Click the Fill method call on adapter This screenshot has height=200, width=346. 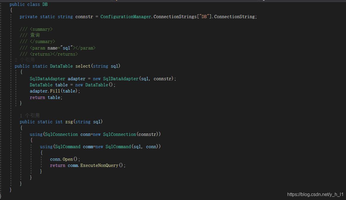click(55, 91)
